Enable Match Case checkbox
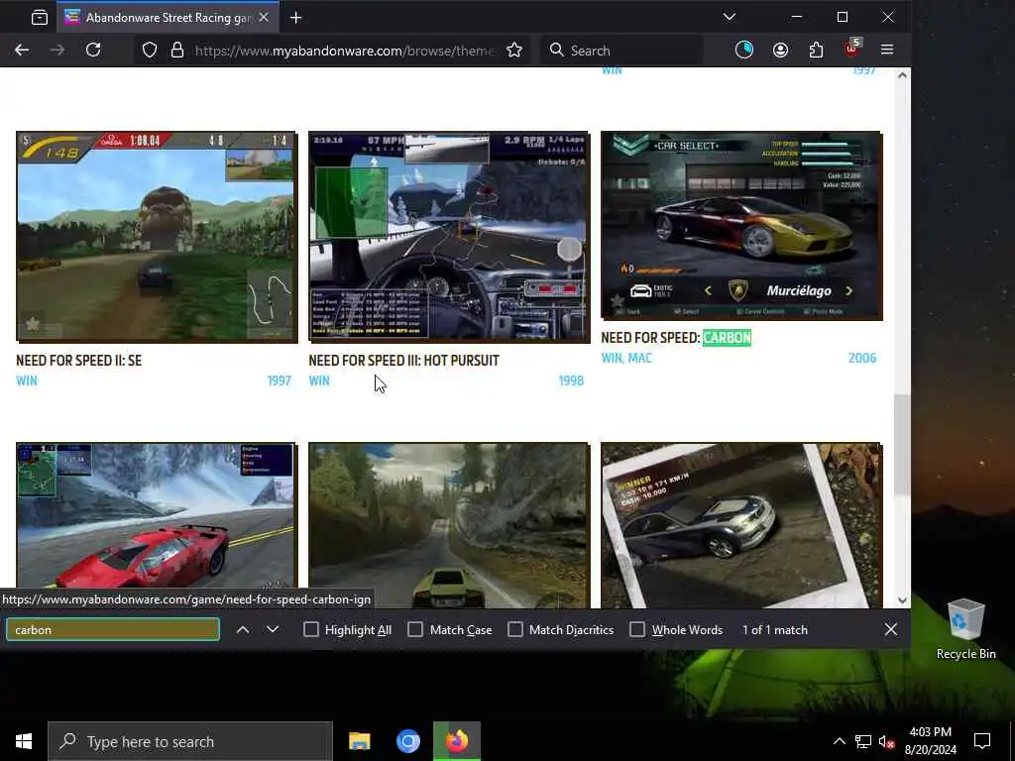 click(x=415, y=629)
